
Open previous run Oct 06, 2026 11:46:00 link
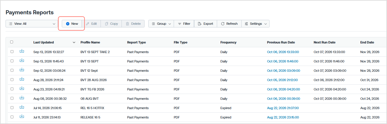[283, 61]
